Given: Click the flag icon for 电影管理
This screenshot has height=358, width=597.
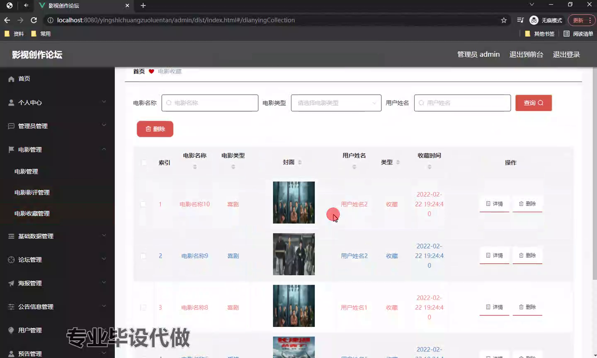Looking at the screenshot, I should tap(11, 150).
